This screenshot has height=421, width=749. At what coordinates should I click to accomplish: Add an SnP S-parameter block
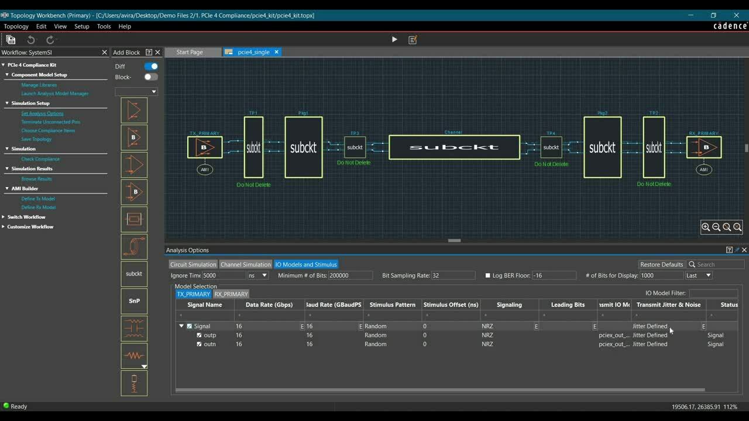pos(134,301)
